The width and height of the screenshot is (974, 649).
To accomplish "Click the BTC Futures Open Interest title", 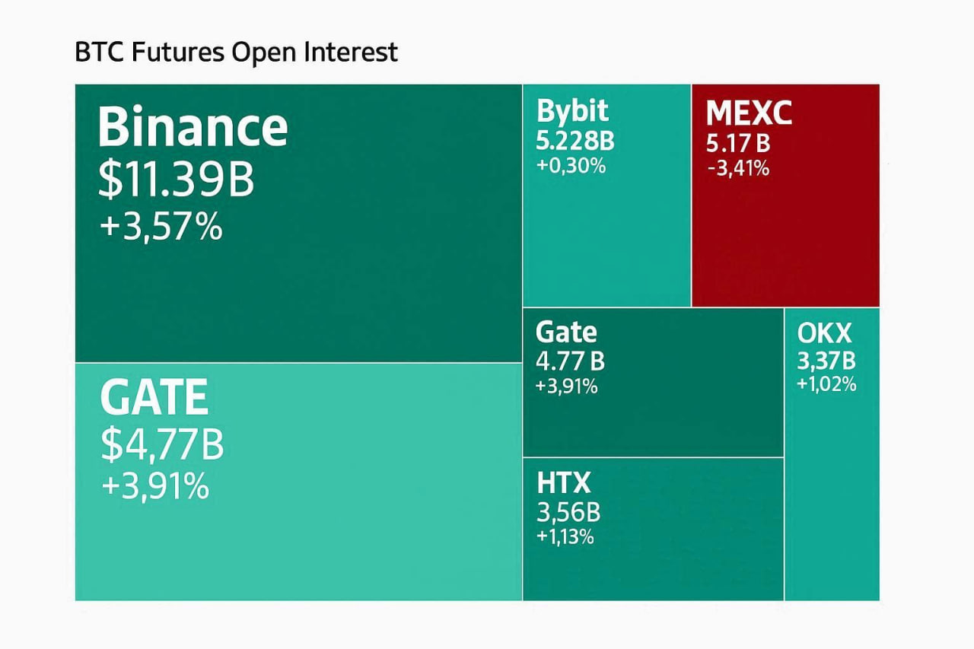I will click(236, 52).
